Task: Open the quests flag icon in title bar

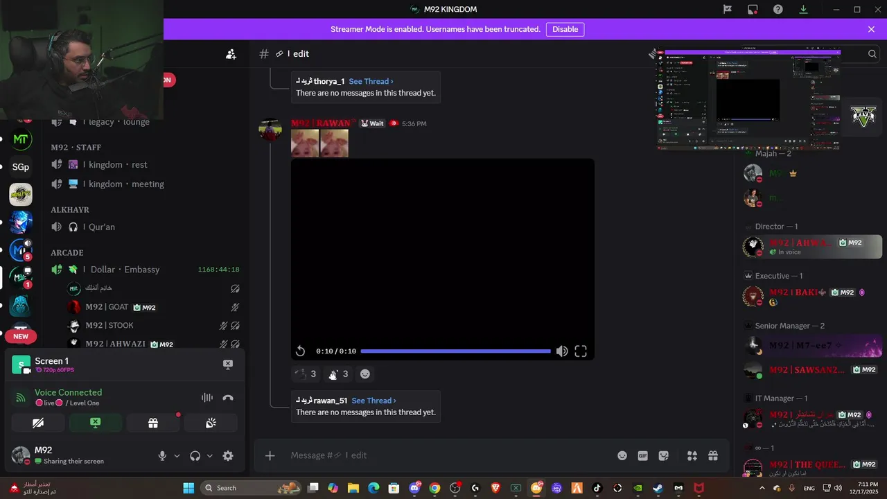Action: (728, 9)
